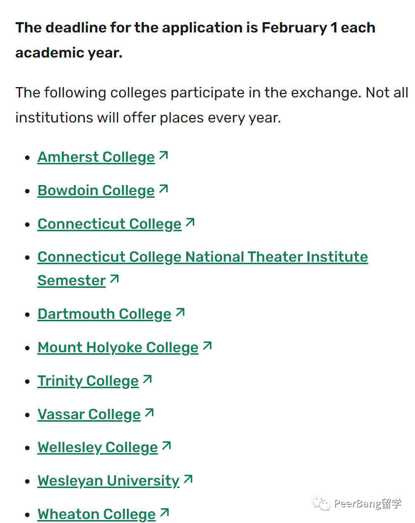Image resolution: width=415 pixels, height=523 pixels.
Task: Visit the Dartmouth College link
Action: 104,314
